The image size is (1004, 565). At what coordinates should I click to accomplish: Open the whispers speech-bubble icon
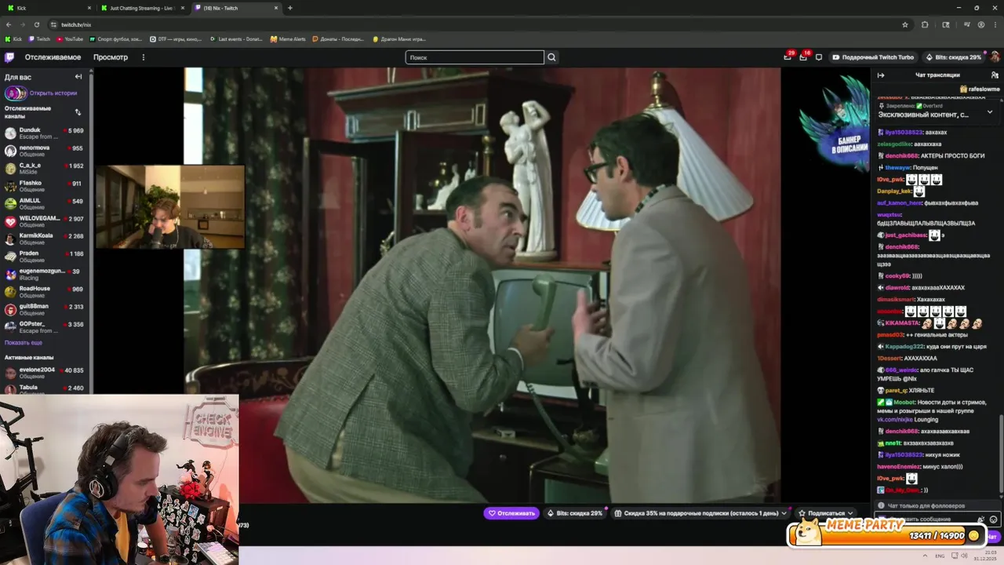(819, 57)
